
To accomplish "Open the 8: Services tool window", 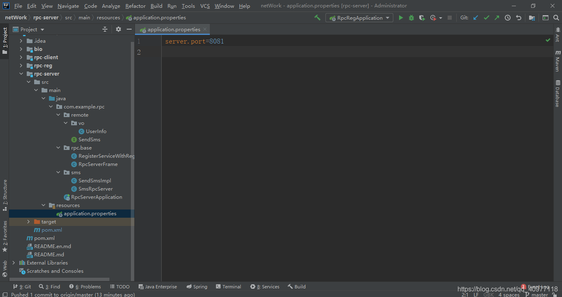I will tap(265, 286).
